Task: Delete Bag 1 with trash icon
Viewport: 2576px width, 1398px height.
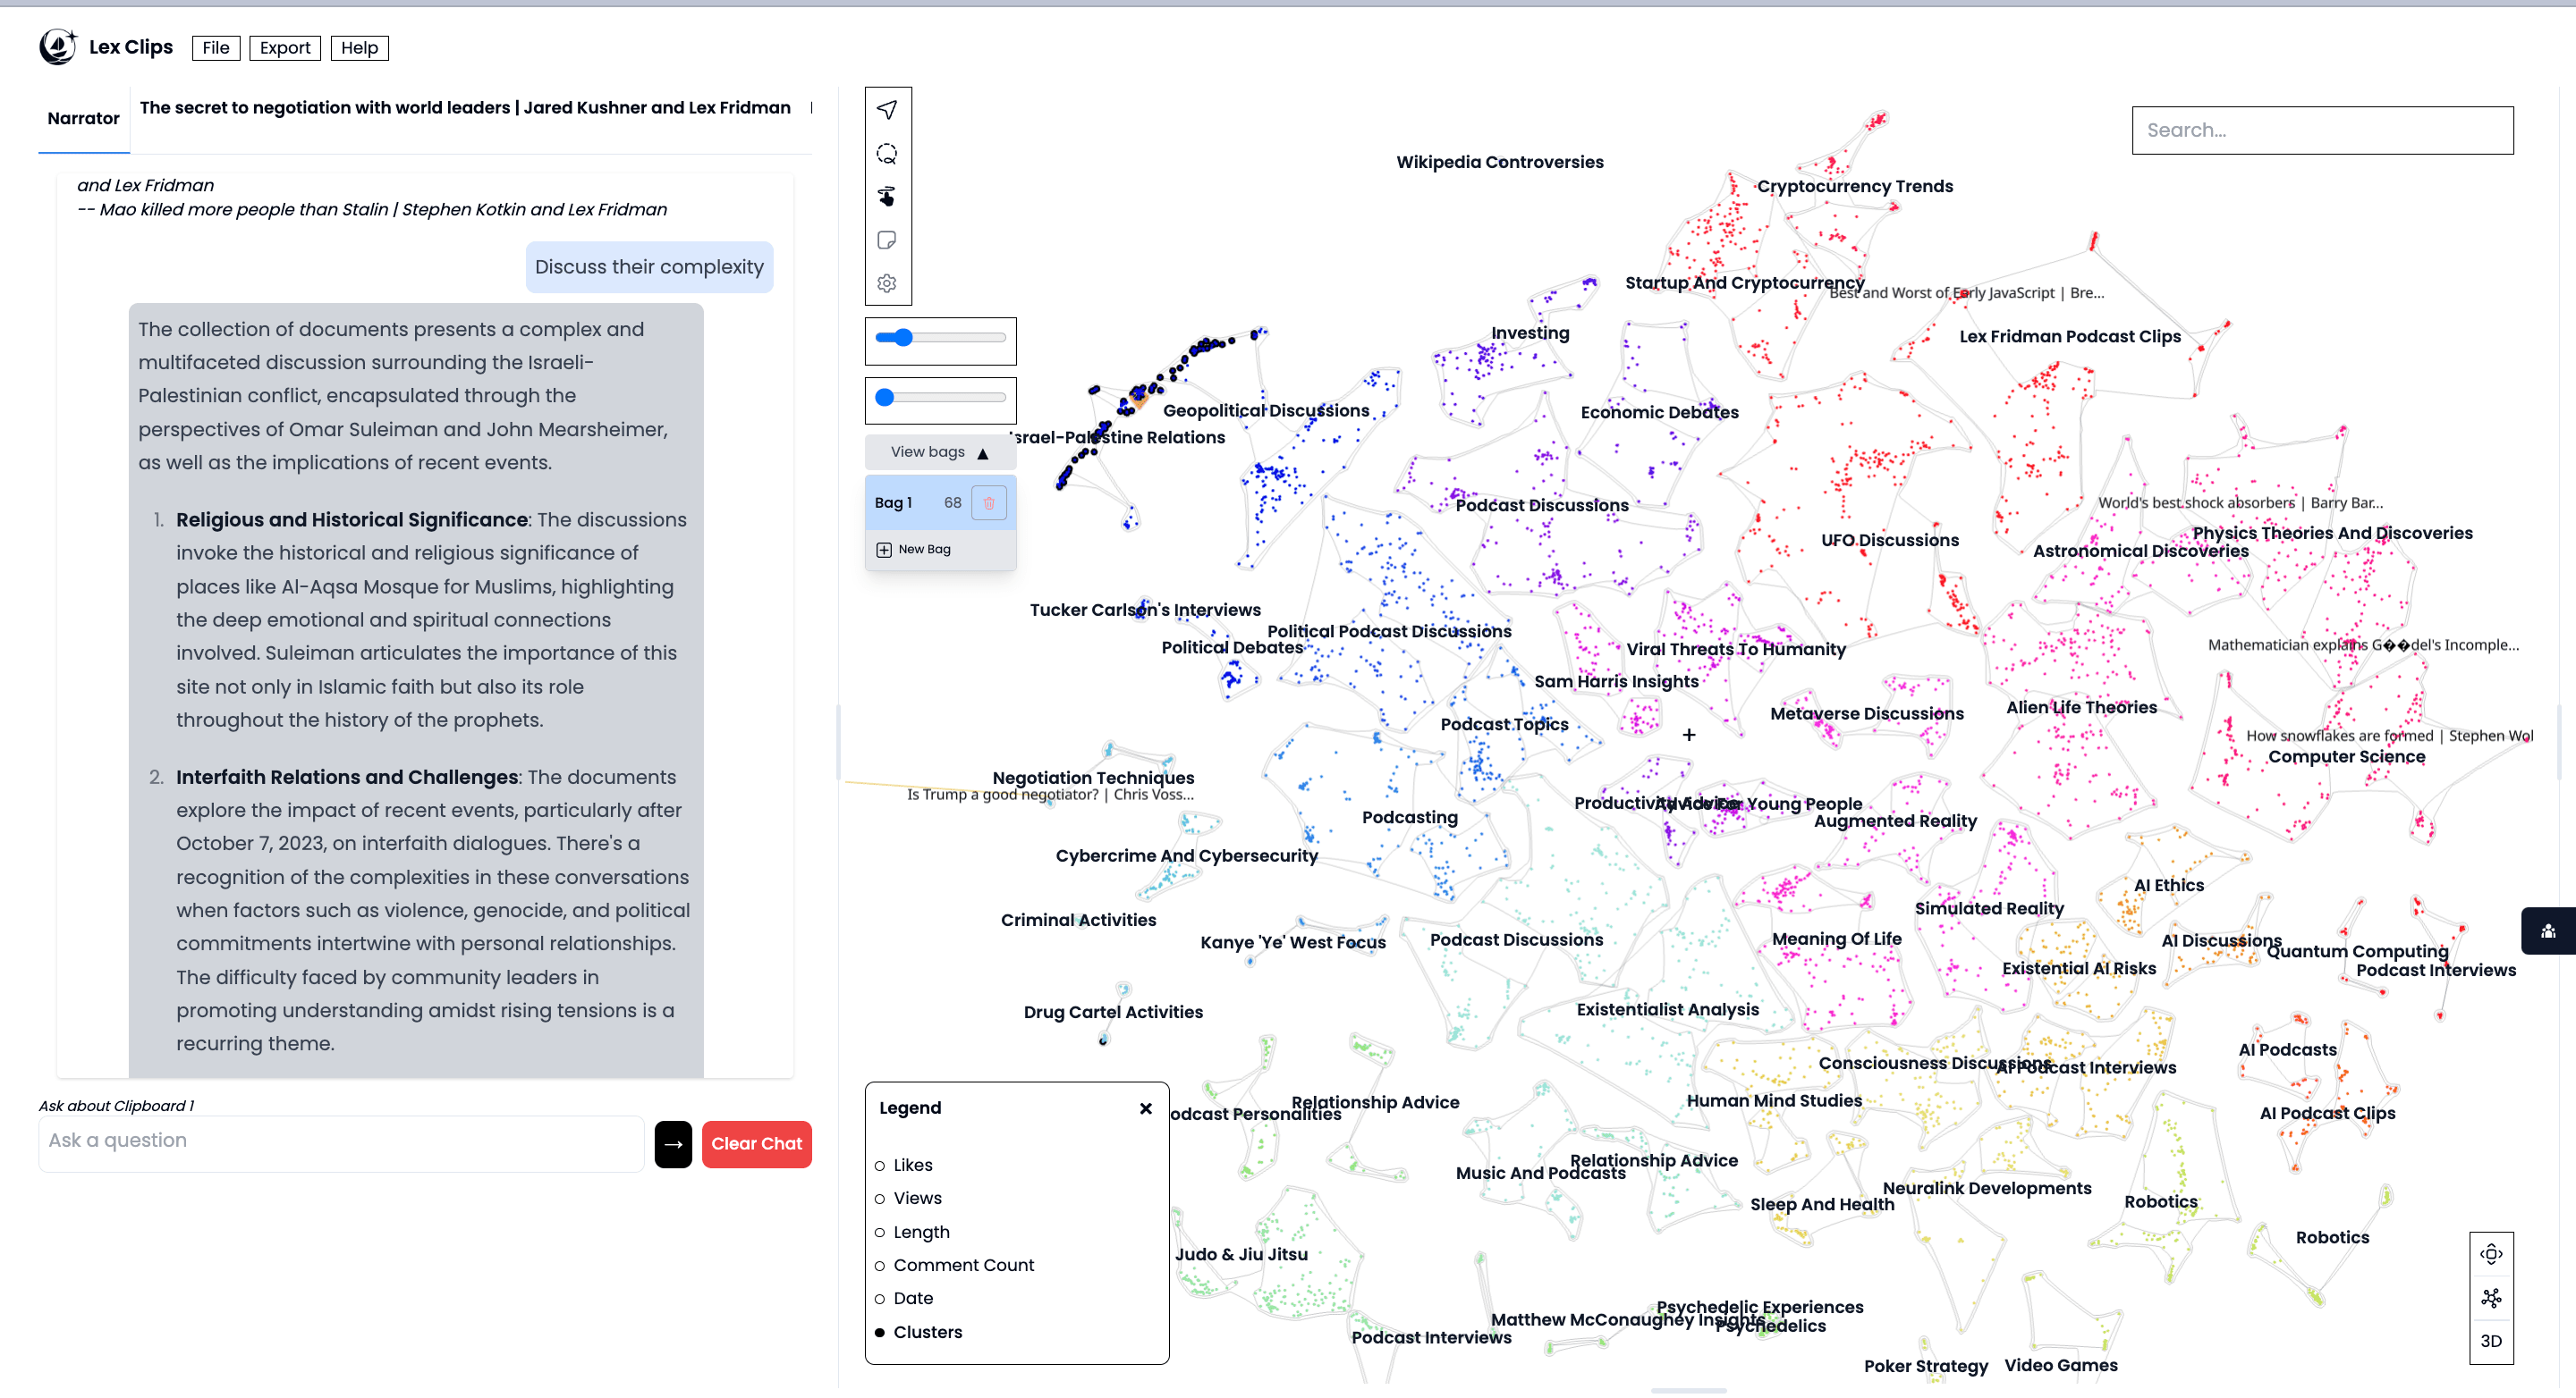Action: click(989, 502)
